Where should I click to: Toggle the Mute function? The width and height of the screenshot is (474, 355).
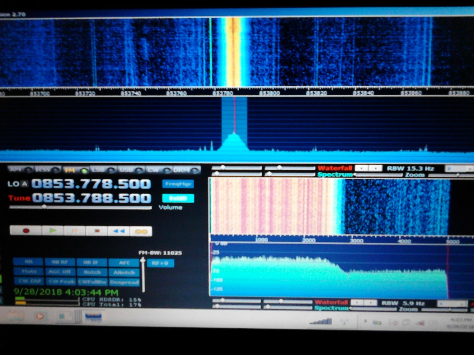[29, 272]
